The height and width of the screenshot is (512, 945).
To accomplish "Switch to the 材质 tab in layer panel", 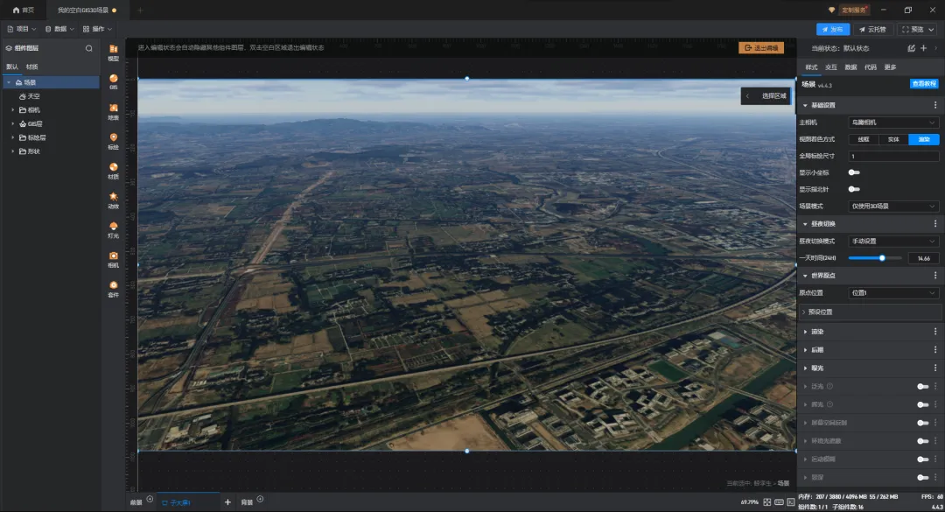I will click(x=32, y=67).
